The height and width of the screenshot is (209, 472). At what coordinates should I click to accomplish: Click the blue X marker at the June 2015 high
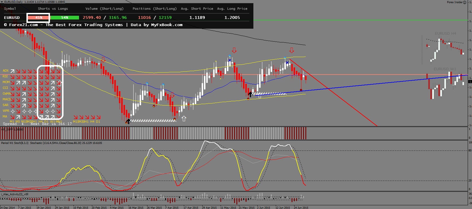pos(287,62)
